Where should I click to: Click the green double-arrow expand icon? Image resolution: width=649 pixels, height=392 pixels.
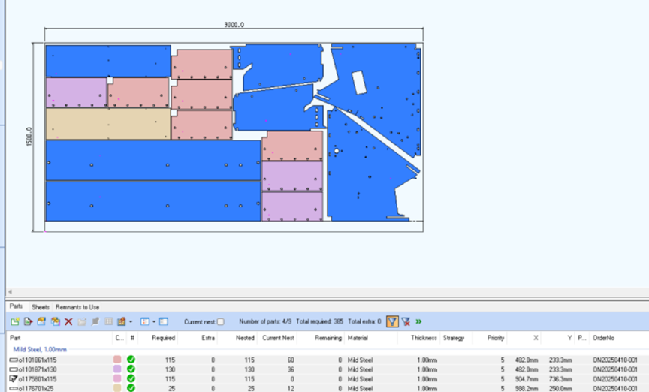pyautogui.click(x=419, y=321)
